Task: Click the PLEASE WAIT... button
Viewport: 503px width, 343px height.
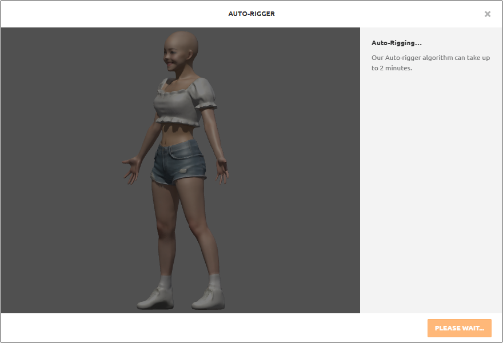Action: 459,328
